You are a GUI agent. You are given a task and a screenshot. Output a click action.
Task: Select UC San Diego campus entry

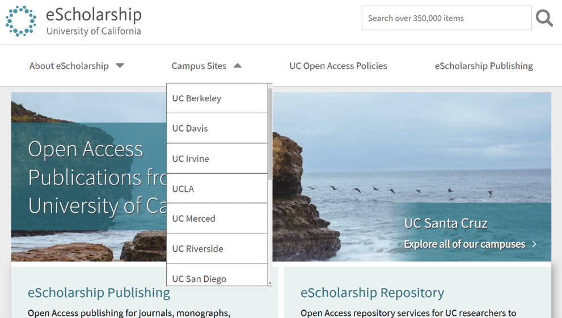click(x=217, y=275)
